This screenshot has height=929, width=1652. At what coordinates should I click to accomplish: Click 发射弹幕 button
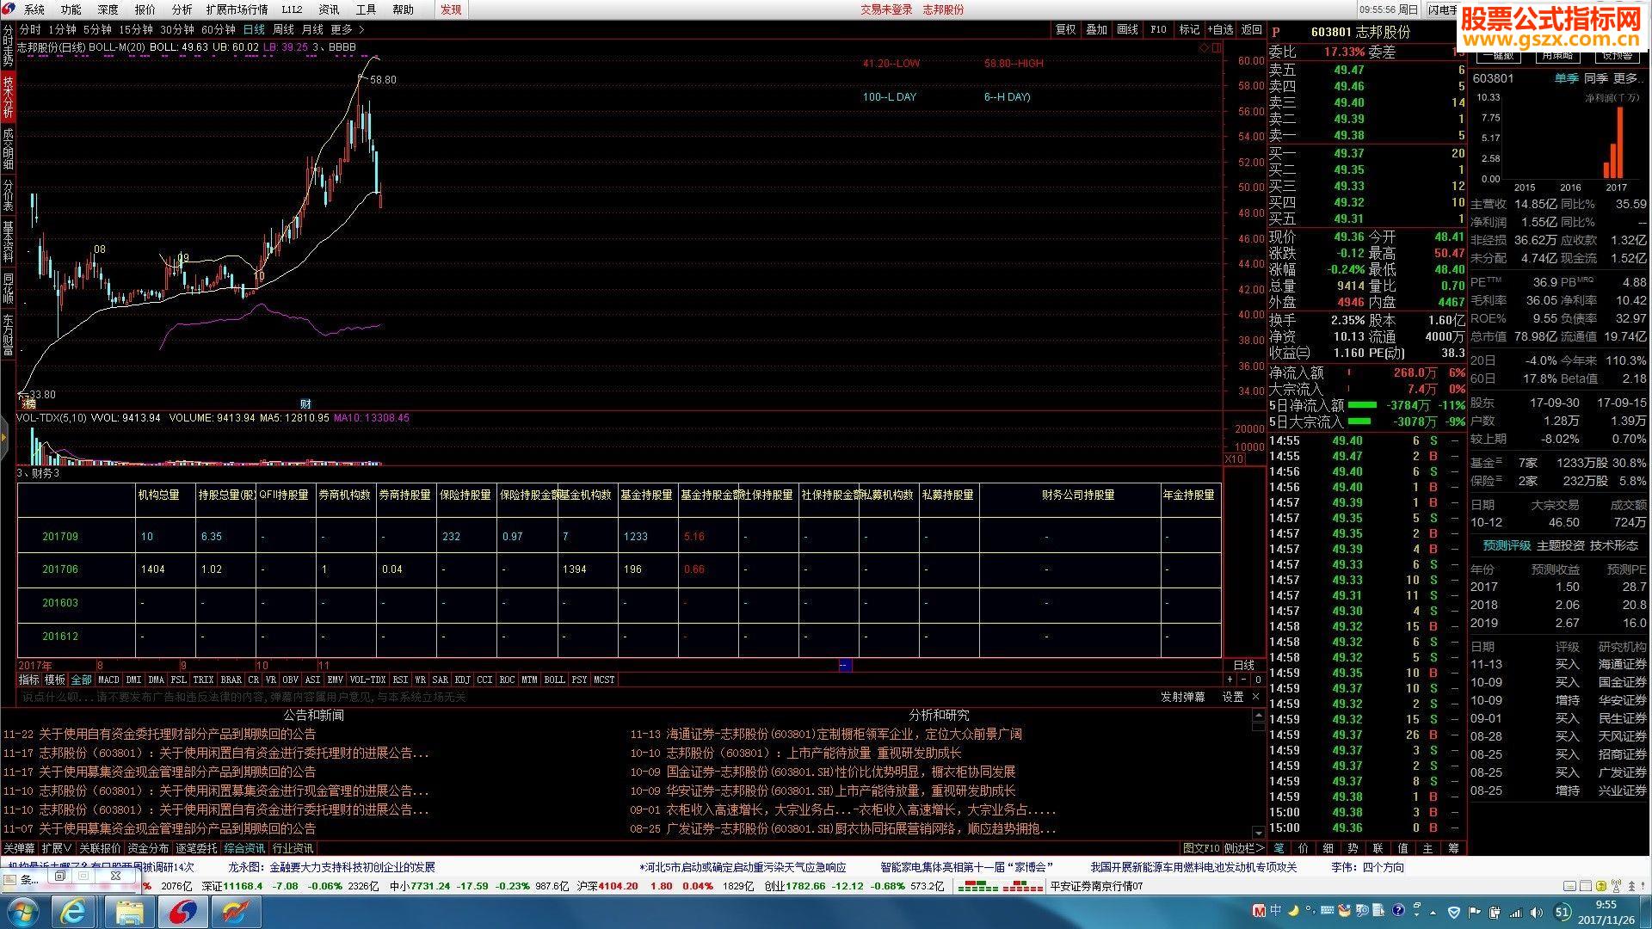tap(1182, 697)
